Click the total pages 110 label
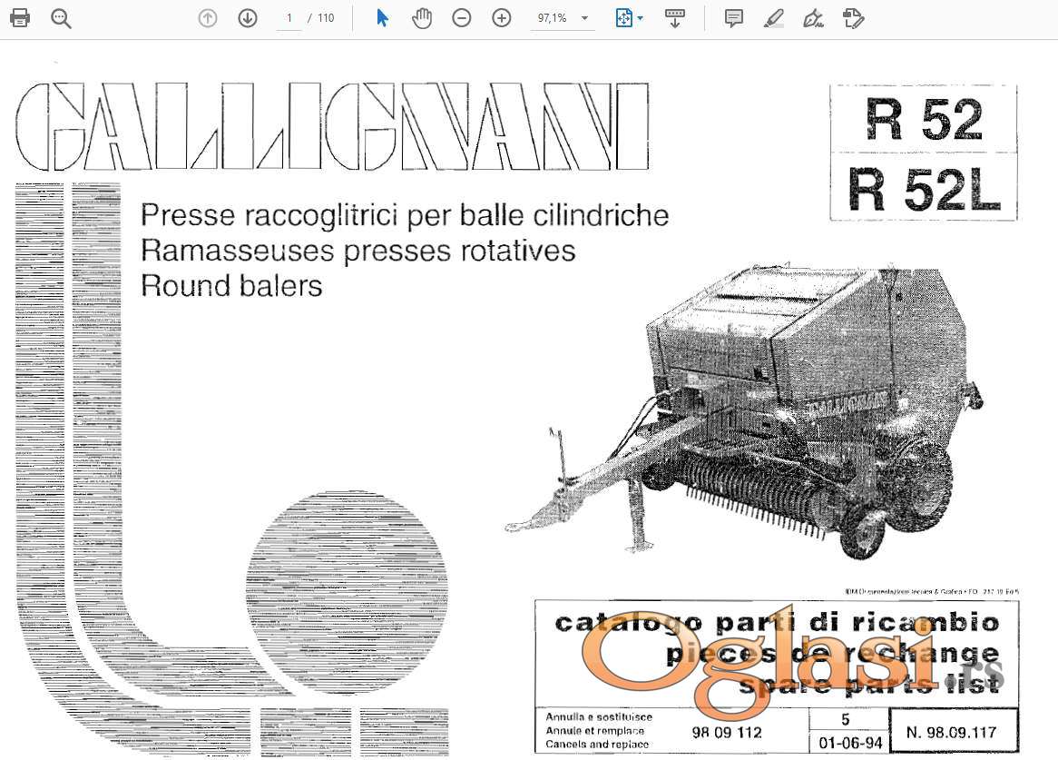This screenshot has width=1058, height=760. click(326, 18)
